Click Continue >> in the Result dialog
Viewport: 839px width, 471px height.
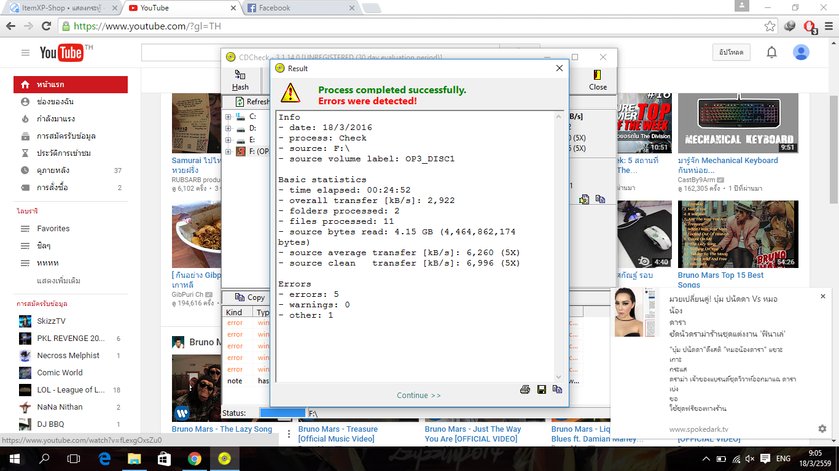tap(419, 396)
